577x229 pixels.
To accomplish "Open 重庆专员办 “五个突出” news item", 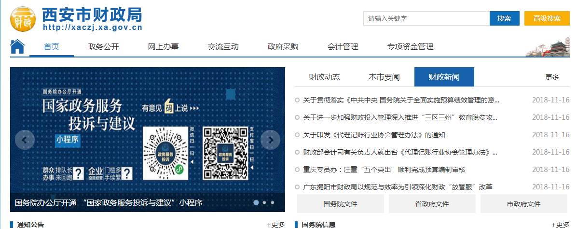I will (384, 170).
